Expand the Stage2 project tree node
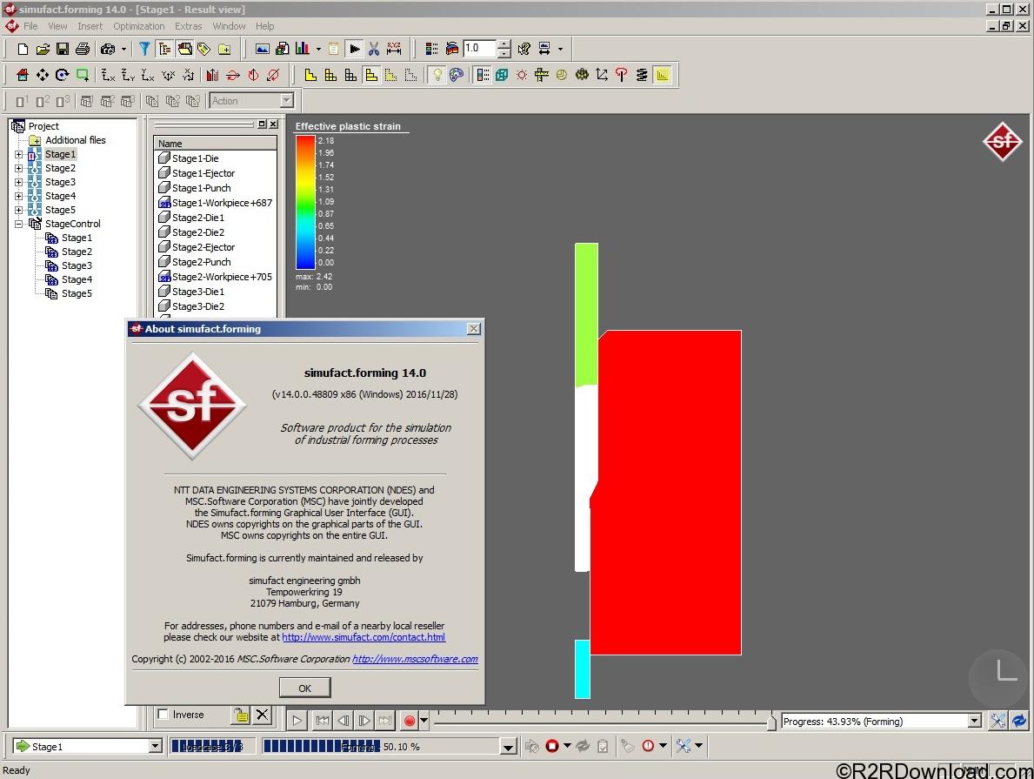Screen dimensions: 1034x779 tap(17, 168)
